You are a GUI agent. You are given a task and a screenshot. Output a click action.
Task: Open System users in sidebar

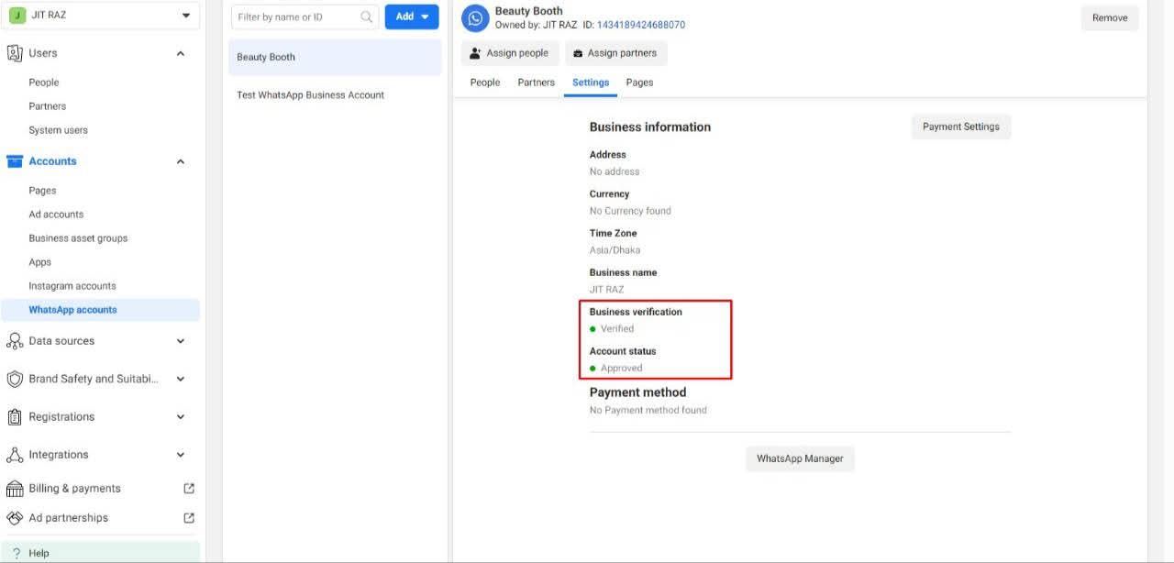(59, 130)
